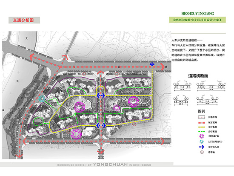Click the cyan entrance plaza legend symbol
The image size is (234, 176).
click(202, 141)
